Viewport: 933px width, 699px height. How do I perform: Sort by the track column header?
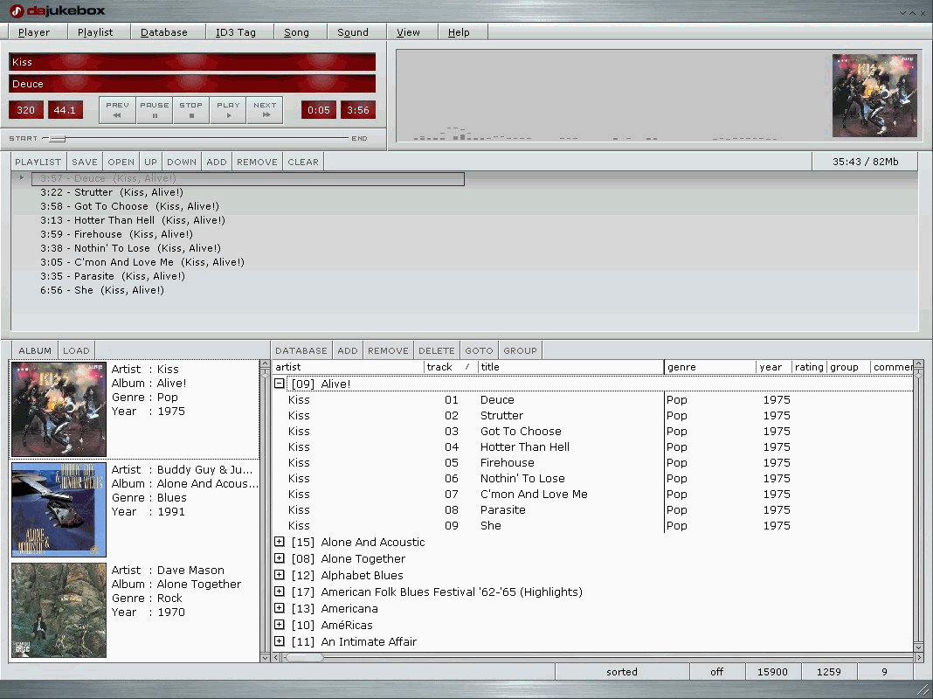click(x=451, y=367)
